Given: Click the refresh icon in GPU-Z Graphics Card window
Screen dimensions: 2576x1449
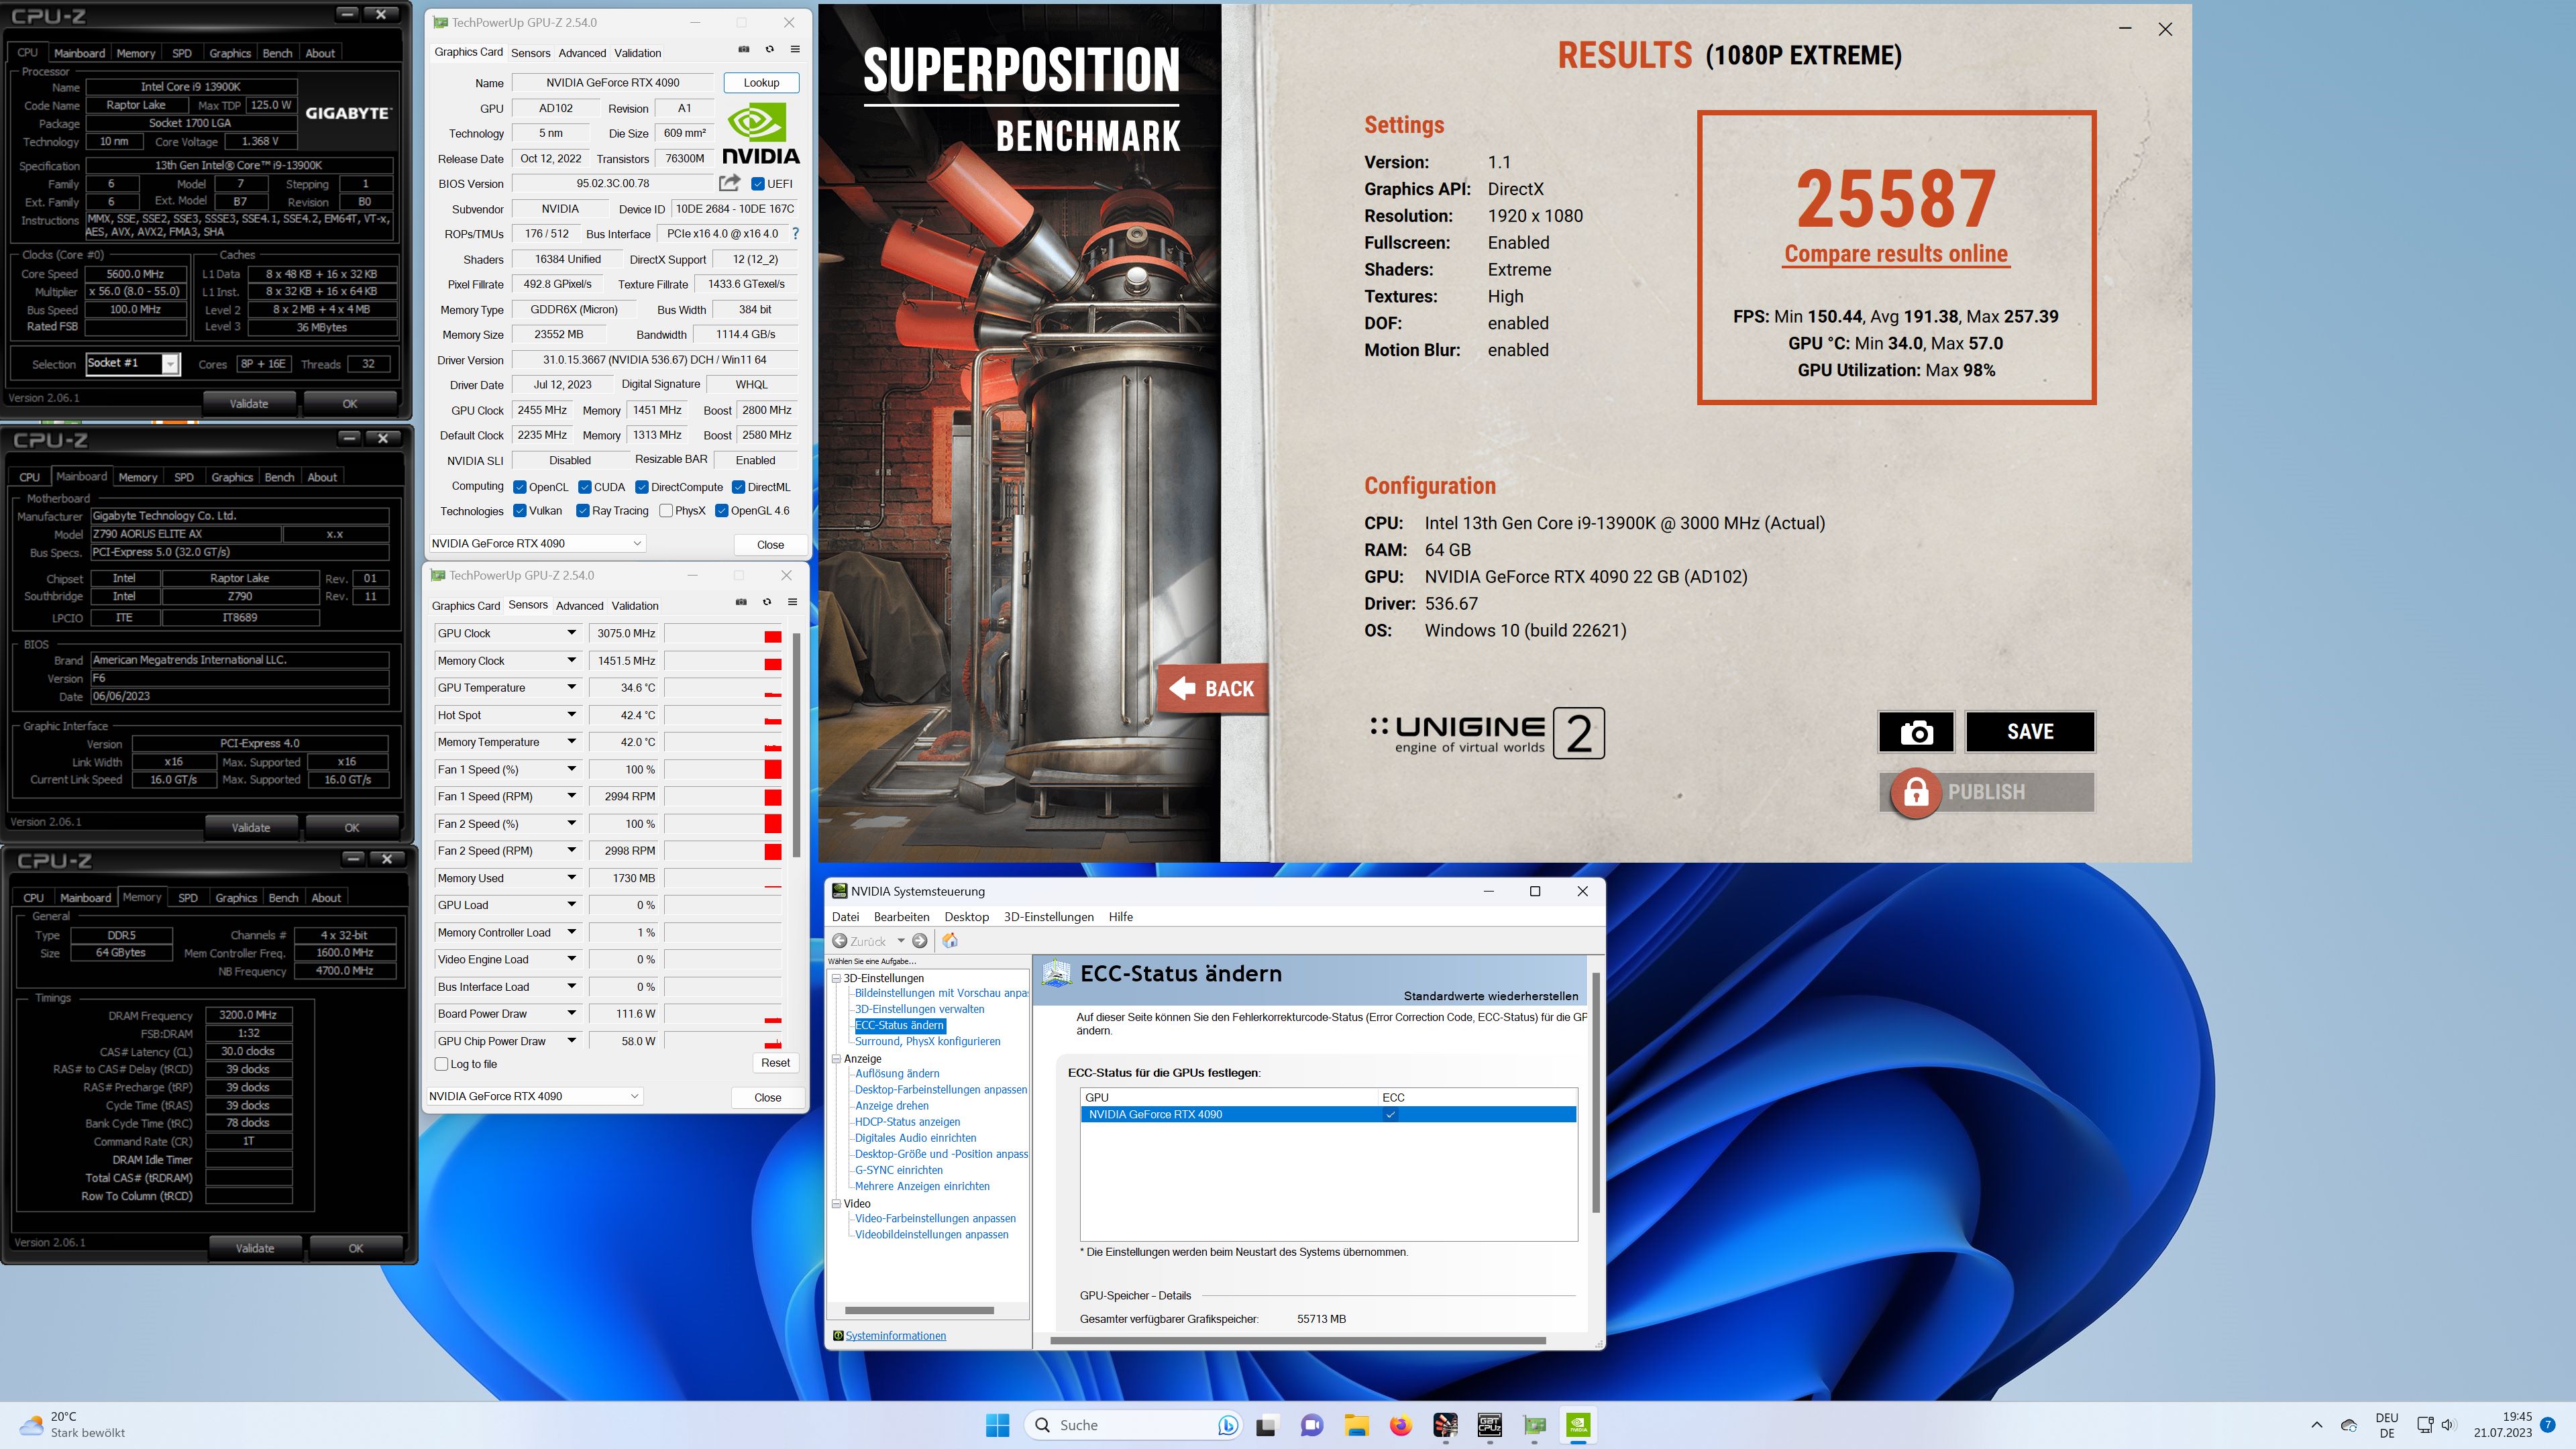Looking at the screenshot, I should [x=769, y=49].
